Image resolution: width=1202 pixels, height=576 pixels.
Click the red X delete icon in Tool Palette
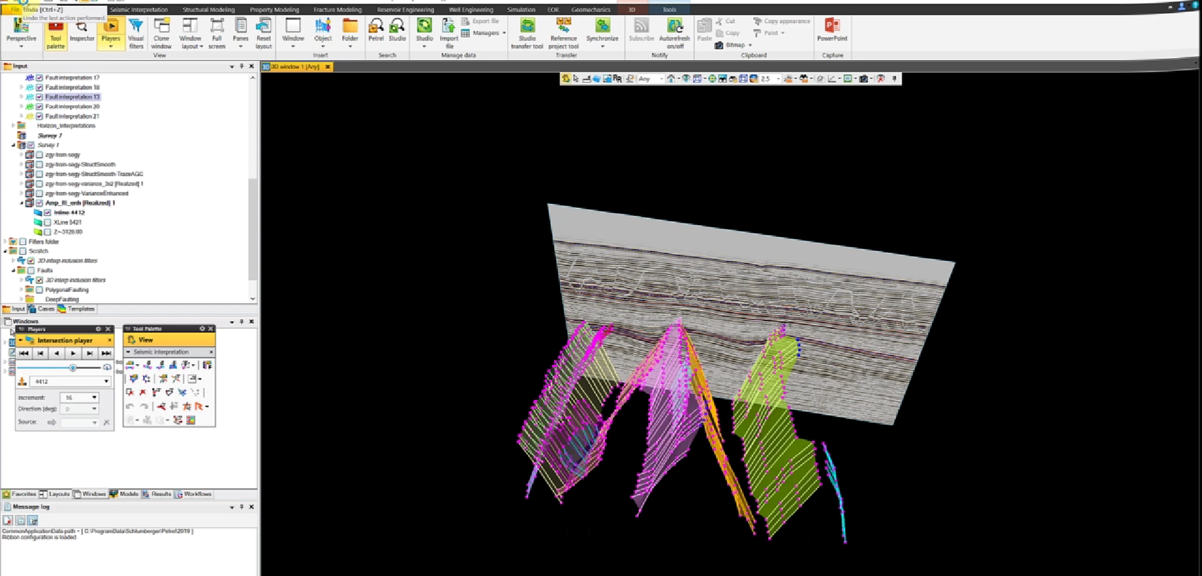[143, 392]
